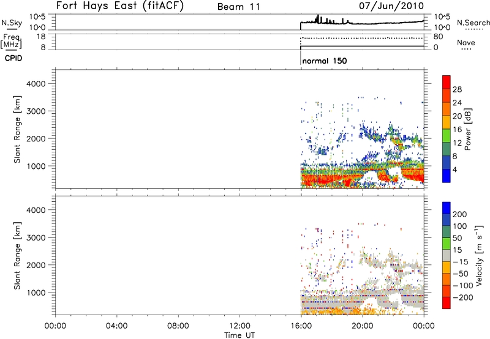Image resolution: width=490 pixels, height=339 pixels.
Task: Click the date '07/Jun/2010'
Action: pos(391,6)
